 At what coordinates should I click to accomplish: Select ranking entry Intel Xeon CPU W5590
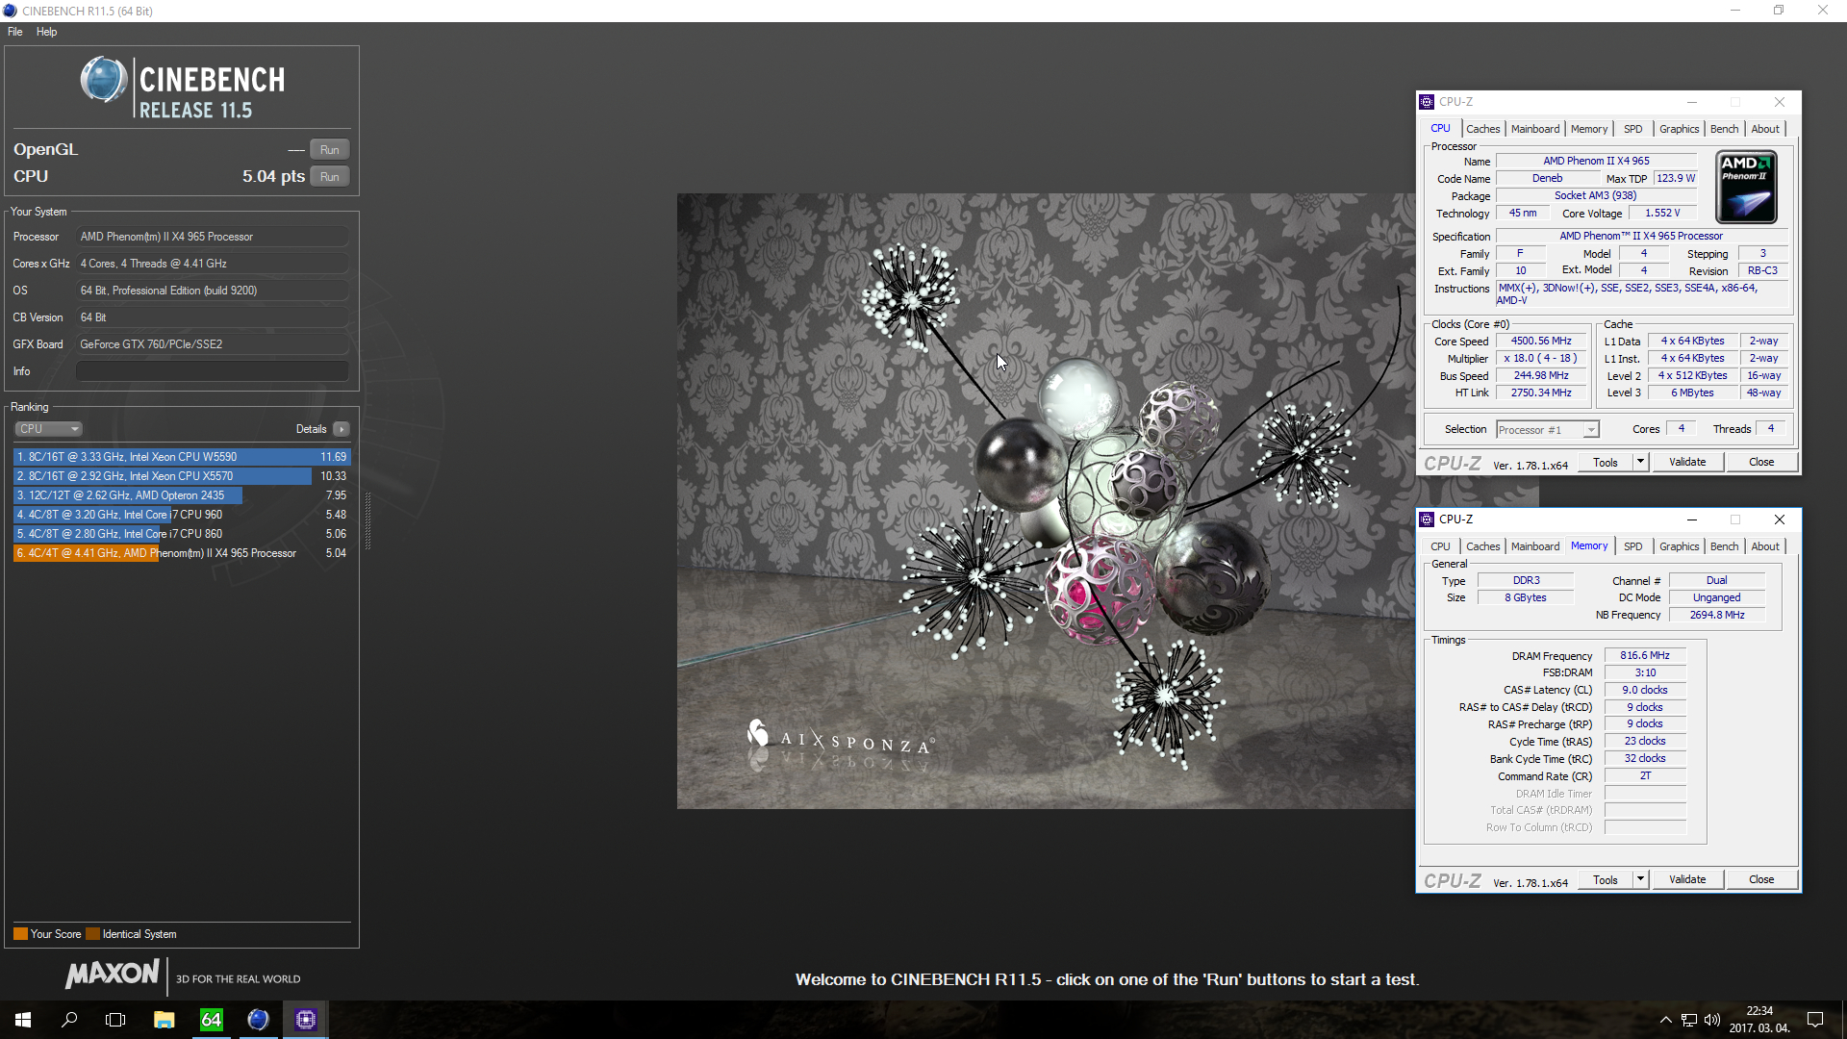tap(182, 457)
